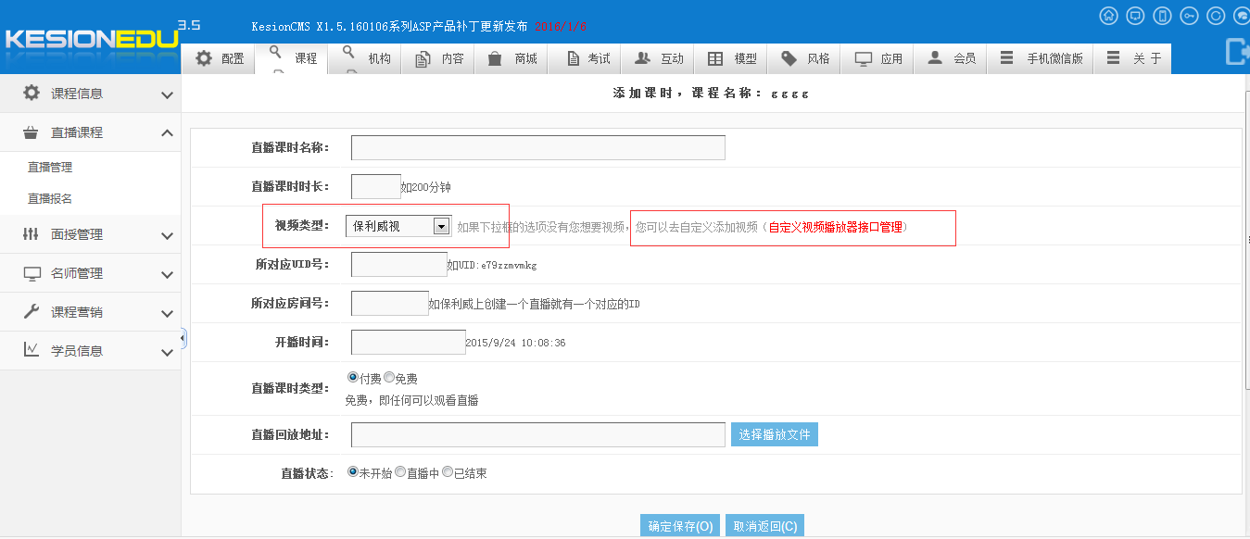Viewport: 1250px width, 539px height.
Task: Click the logout exit icon at top right
Action: tap(1236, 51)
